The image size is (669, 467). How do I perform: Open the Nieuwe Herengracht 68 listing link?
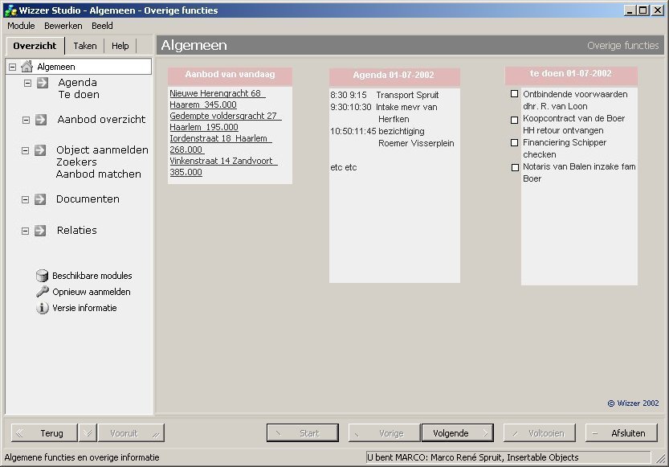(x=215, y=94)
